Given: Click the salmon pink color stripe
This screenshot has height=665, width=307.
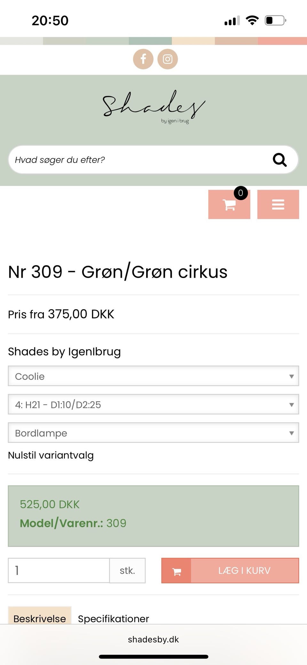Looking at the screenshot, I should tap(282, 41).
